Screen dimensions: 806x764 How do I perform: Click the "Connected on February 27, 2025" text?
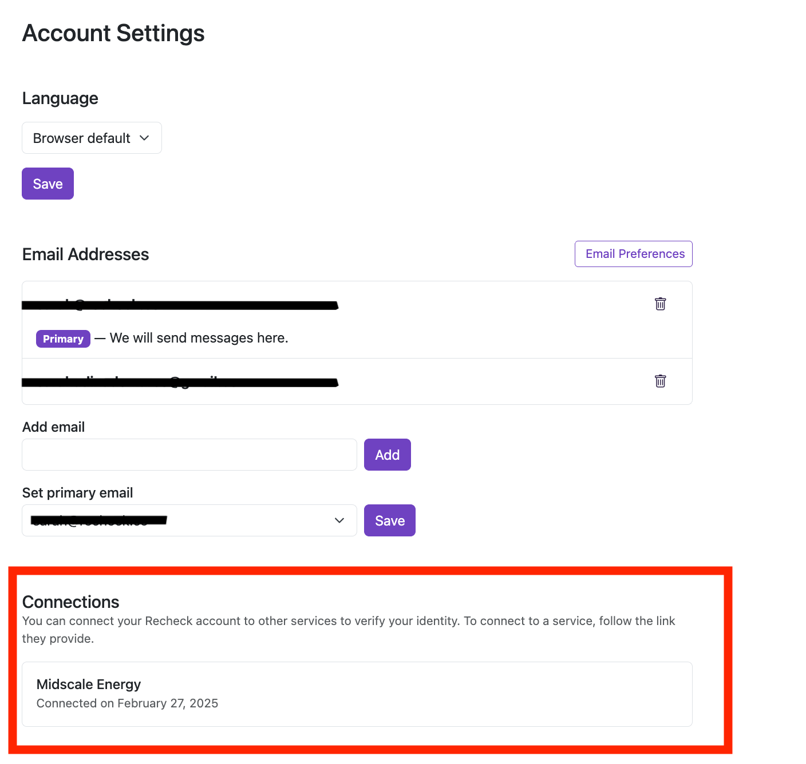(127, 703)
